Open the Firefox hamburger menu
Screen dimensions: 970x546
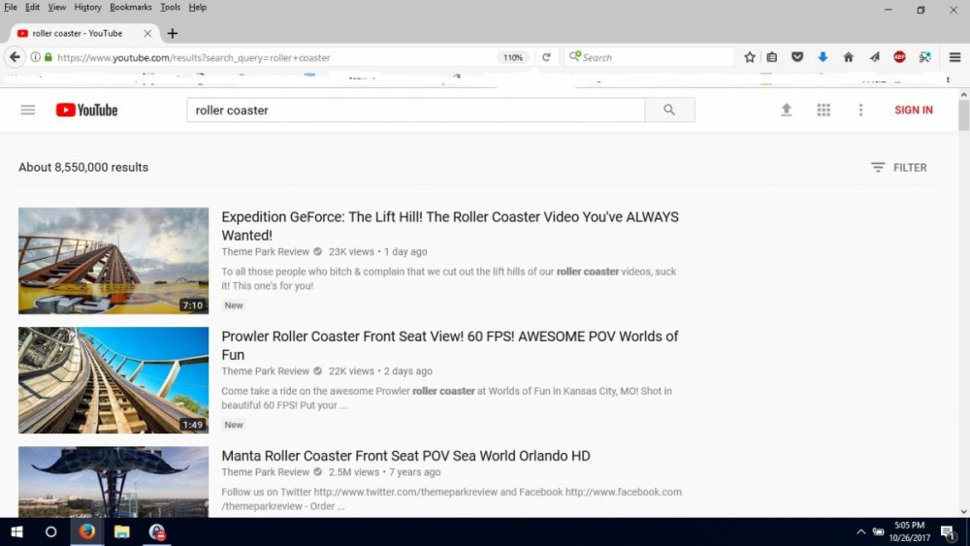[954, 57]
